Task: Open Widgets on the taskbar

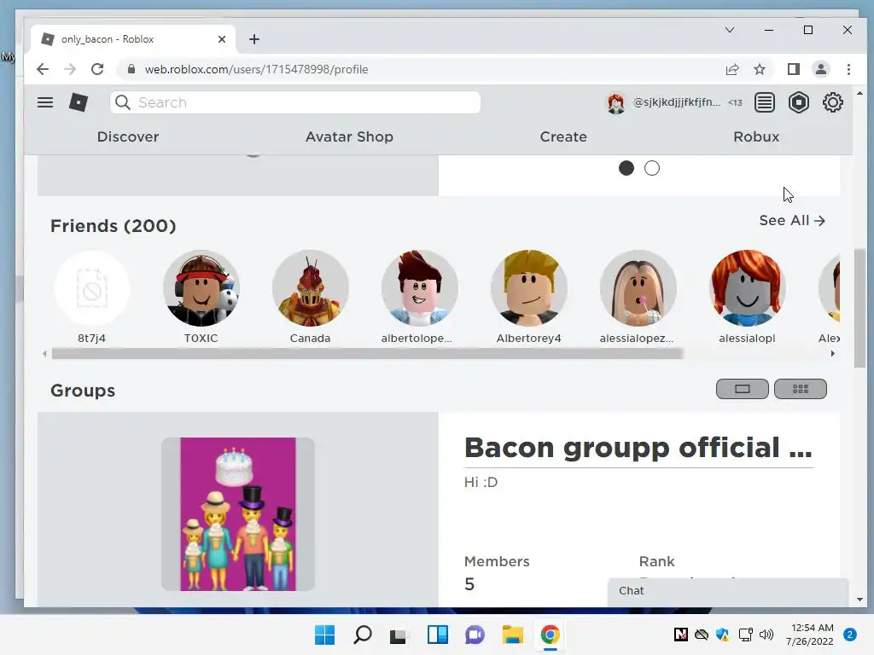Action: point(438,635)
